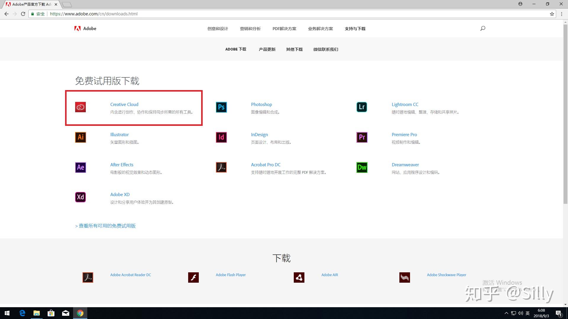Bookmark this page with the star icon

pyautogui.click(x=552, y=14)
